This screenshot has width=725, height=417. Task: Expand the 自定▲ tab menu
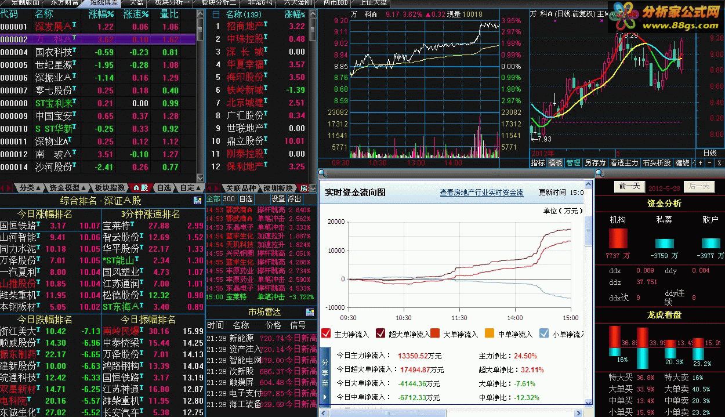[189, 188]
